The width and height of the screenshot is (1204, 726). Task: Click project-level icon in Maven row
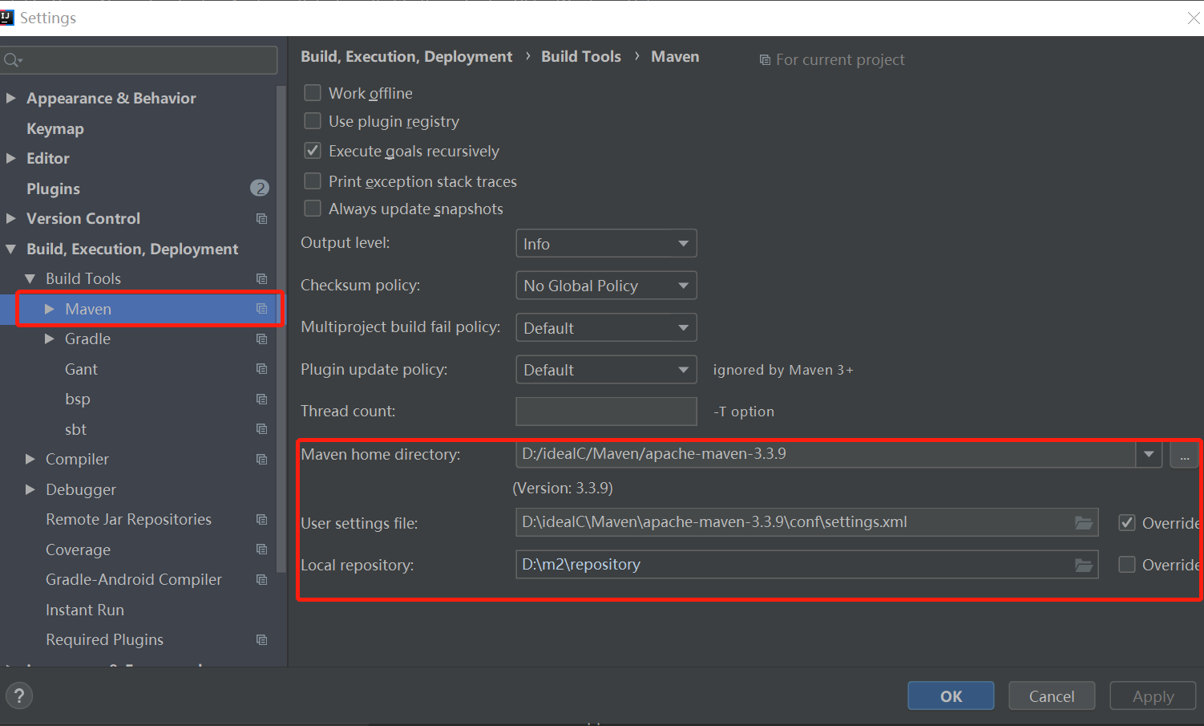(x=261, y=309)
